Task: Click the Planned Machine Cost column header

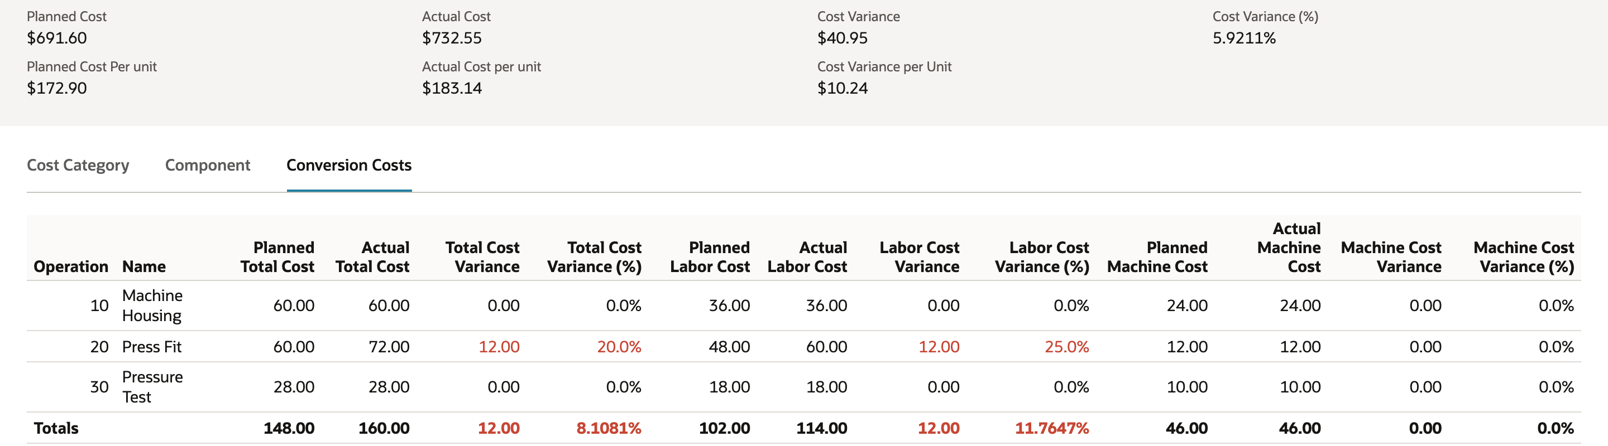Action: [1157, 256]
